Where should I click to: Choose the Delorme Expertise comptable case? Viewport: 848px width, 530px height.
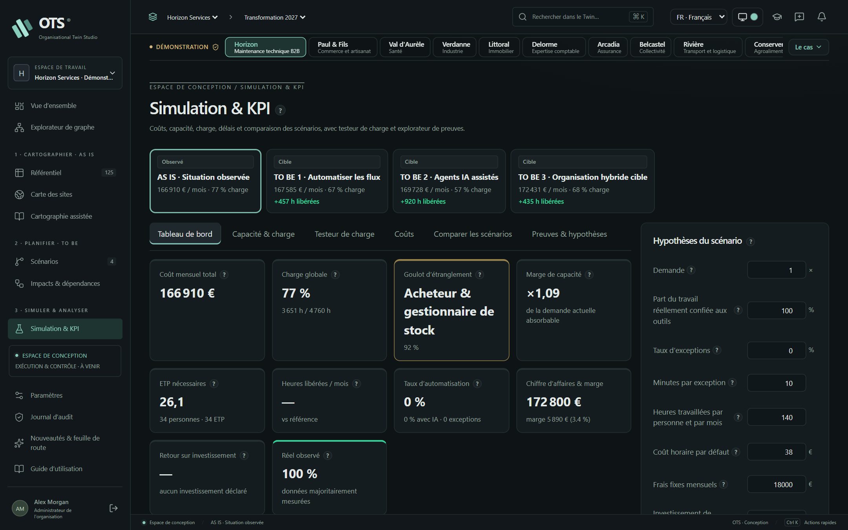554,47
